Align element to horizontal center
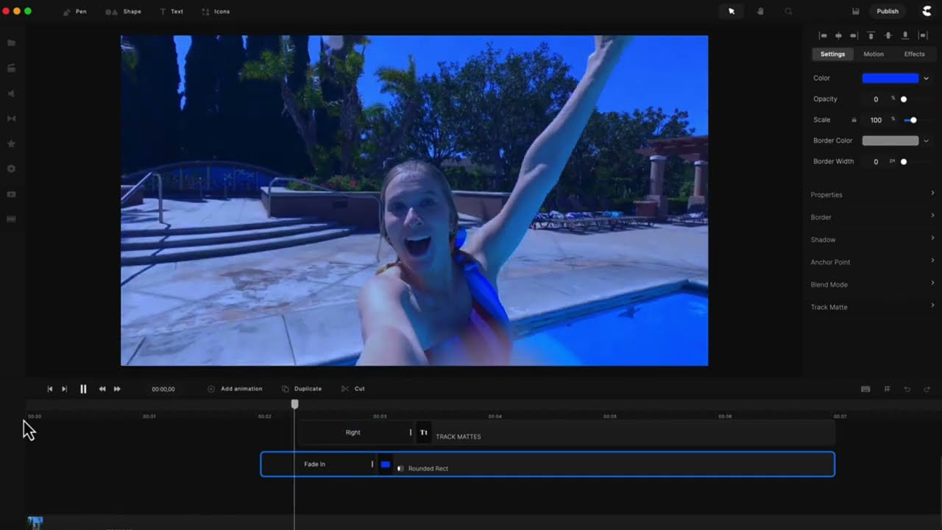 (x=838, y=35)
